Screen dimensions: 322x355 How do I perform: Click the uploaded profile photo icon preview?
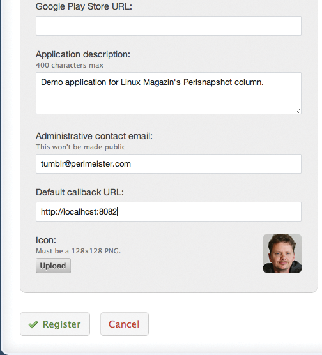(282, 253)
